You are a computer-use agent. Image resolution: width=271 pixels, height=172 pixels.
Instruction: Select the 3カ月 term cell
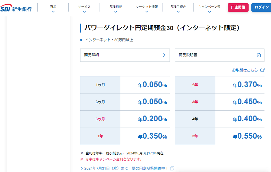point(100,102)
